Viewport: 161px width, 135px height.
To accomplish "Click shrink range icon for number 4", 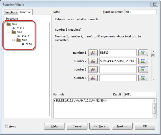I will point(143,78).
